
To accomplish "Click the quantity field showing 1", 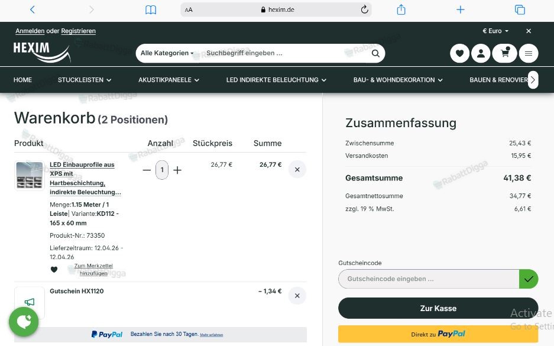I will [162, 170].
